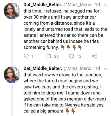The image size is (111, 116).
Task: View profile photo on first tweet
Action: [x=12, y=11]
